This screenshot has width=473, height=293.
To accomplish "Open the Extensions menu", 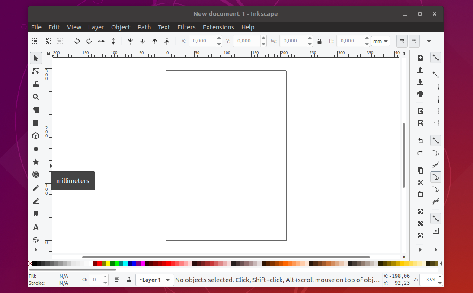I will 218,27.
